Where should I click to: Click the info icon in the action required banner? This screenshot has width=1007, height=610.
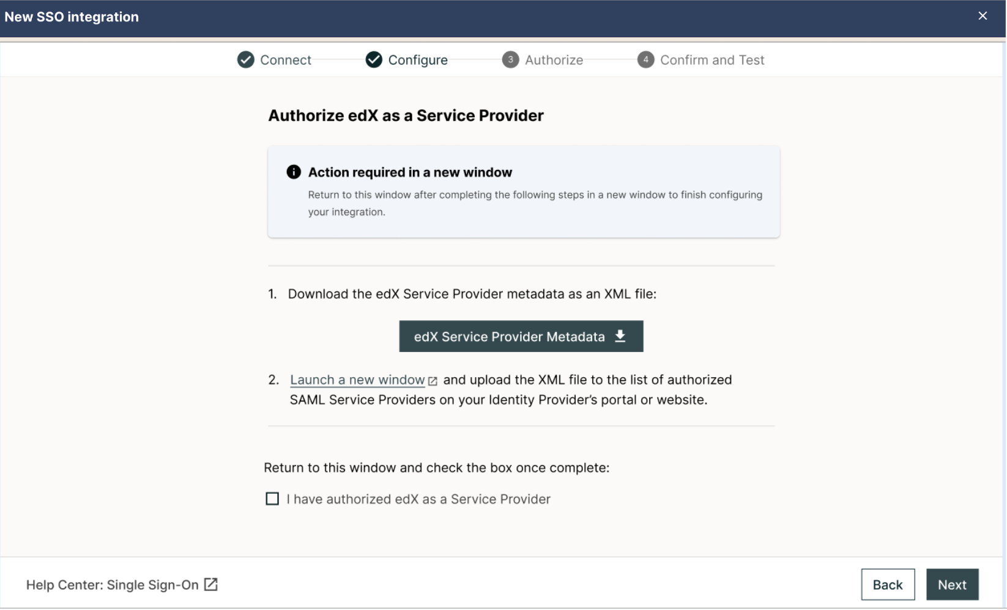click(x=294, y=172)
